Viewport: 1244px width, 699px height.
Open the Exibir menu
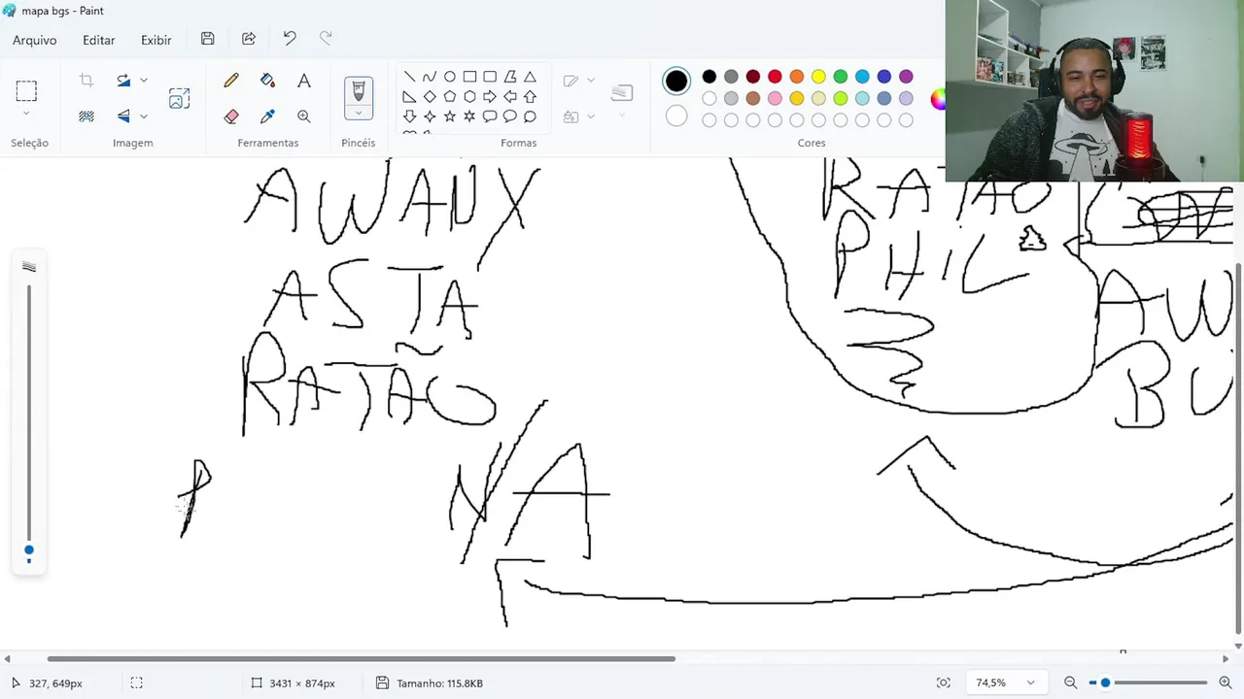click(155, 40)
